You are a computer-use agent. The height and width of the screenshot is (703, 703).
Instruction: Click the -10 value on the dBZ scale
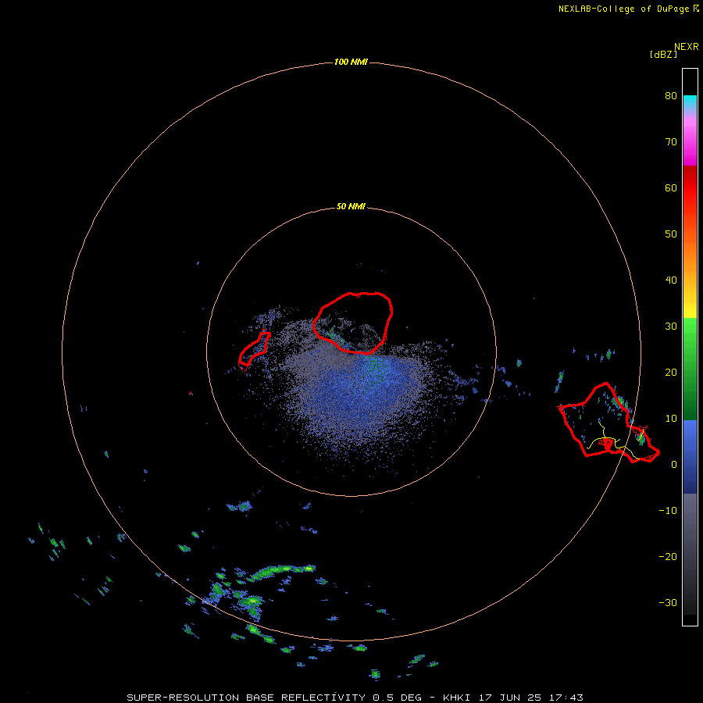tap(668, 511)
